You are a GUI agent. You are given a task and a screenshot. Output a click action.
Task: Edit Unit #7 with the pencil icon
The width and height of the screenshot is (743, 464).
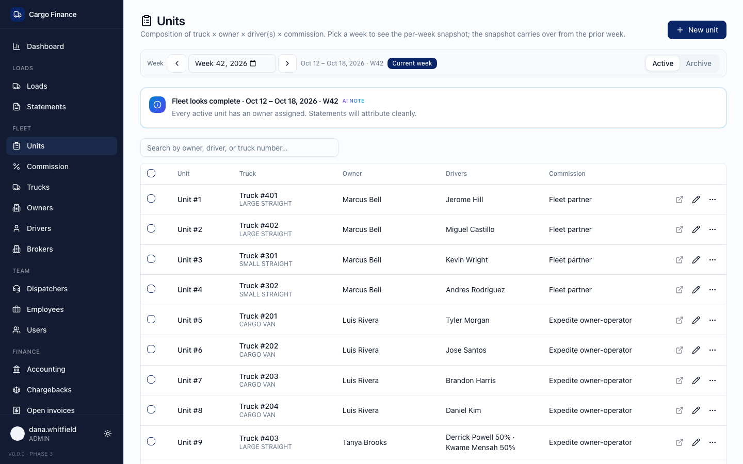coord(696,380)
